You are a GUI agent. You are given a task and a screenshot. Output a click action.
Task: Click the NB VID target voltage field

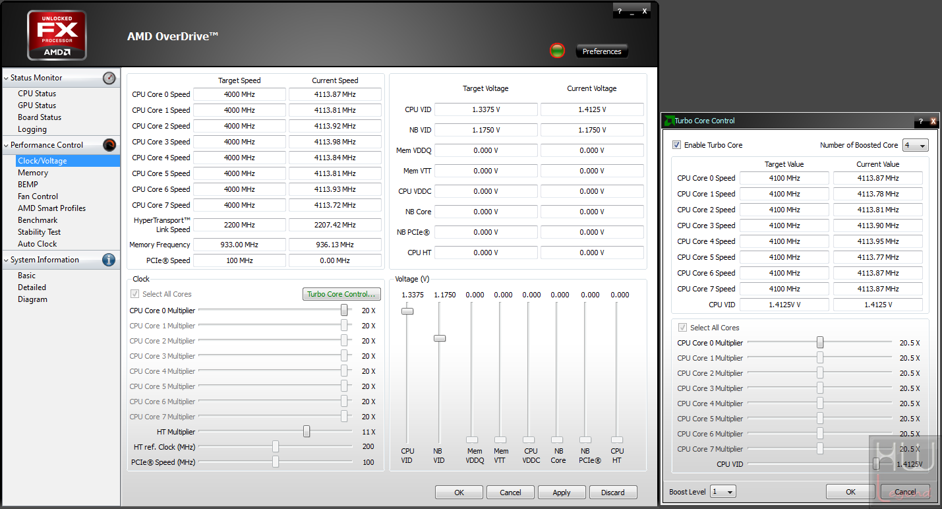(486, 130)
